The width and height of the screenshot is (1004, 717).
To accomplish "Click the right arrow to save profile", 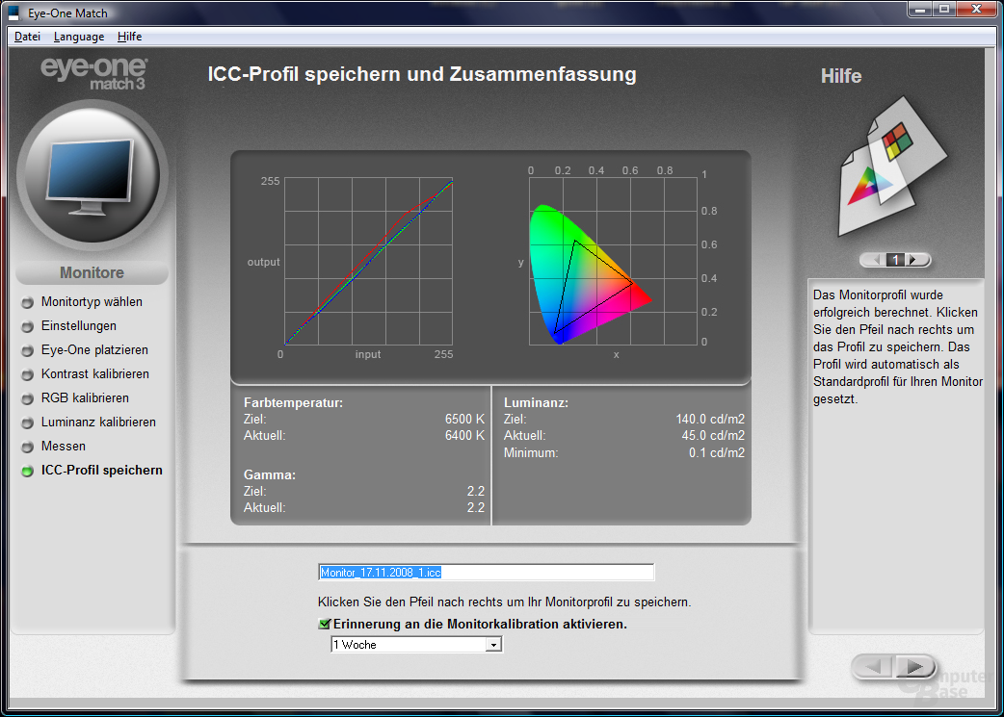I will click(x=914, y=667).
